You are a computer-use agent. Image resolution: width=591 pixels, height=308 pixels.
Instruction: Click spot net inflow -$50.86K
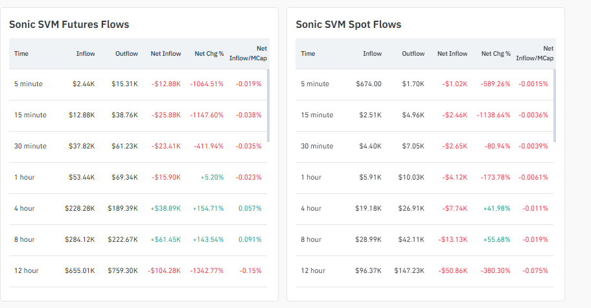pos(453,270)
